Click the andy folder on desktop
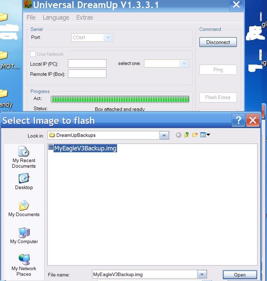Screen dimensions: 267x281 pyautogui.click(x=6, y=99)
